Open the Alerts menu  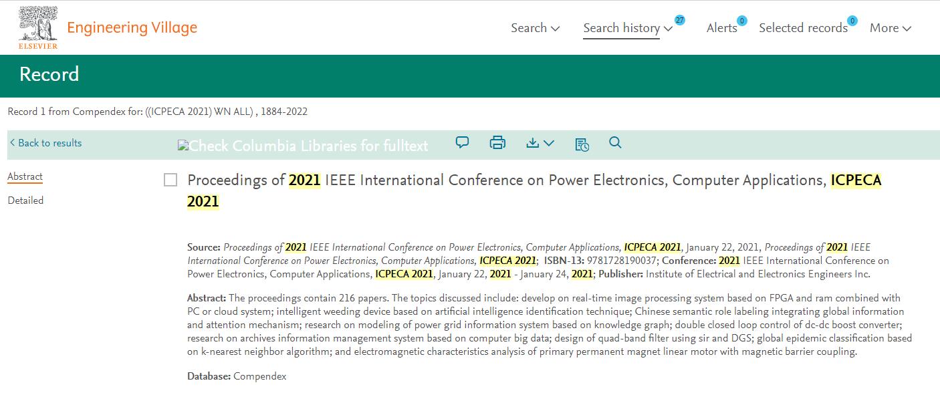coord(721,28)
